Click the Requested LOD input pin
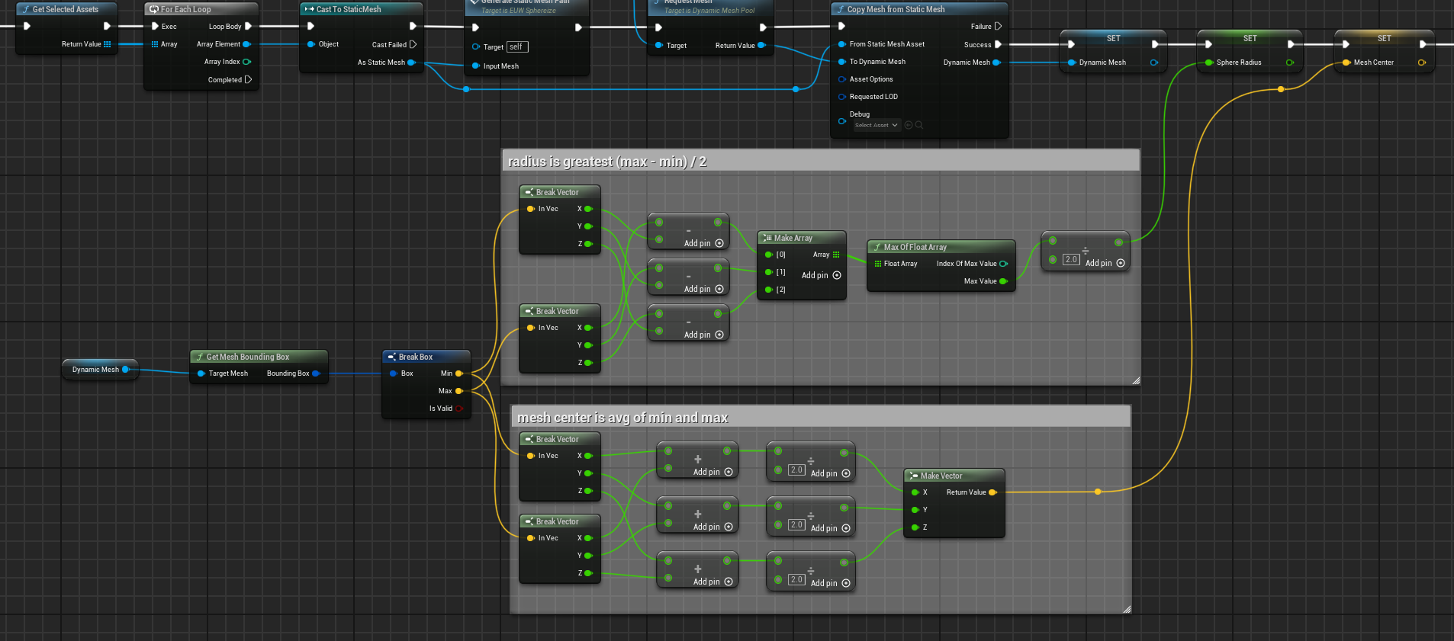The height and width of the screenshot is (641, 1454). [x=842, y=97]
